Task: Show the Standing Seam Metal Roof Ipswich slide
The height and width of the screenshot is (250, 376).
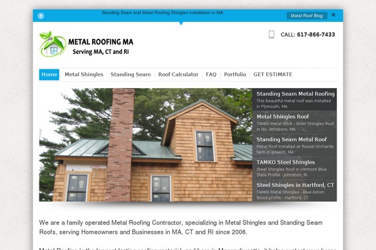Action: click(x=295, y=145)
